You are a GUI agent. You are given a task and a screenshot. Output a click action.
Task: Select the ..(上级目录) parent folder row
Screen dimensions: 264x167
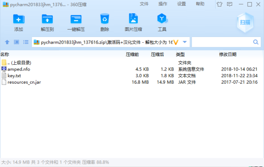(131, 63)
